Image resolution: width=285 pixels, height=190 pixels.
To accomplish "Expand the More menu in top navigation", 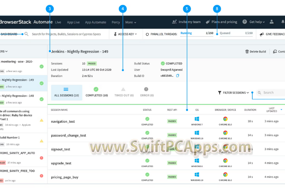I will [131, 22].
